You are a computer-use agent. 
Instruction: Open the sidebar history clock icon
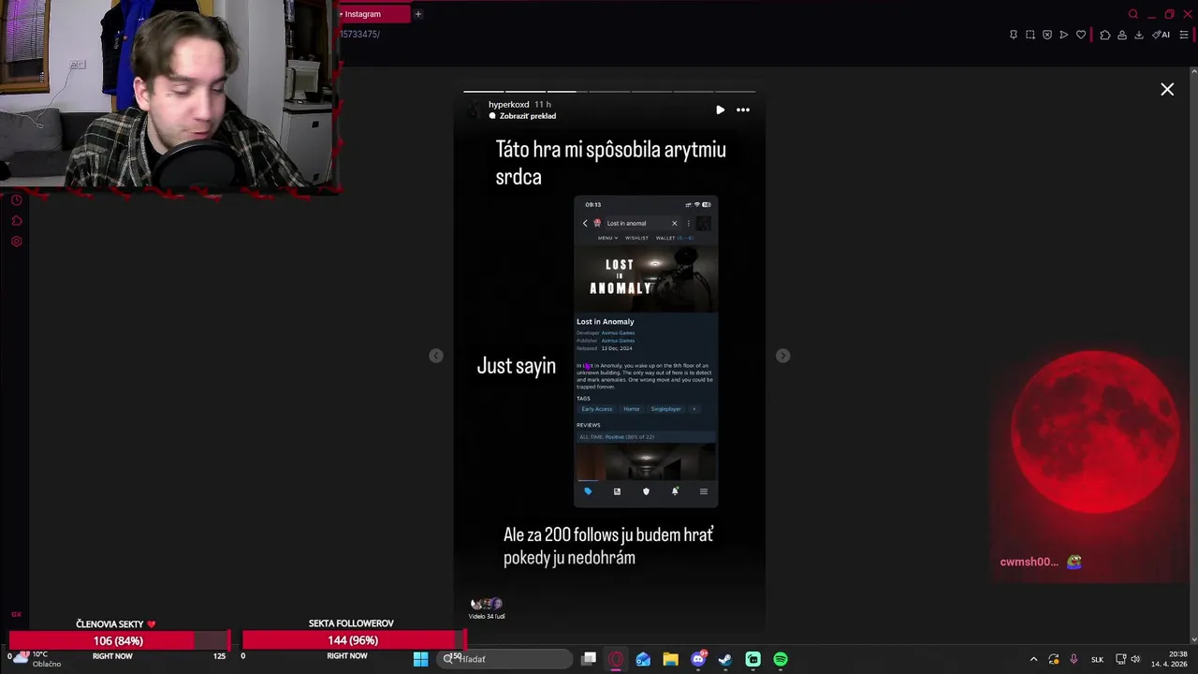pyautogui.click(x=16, y=200)
